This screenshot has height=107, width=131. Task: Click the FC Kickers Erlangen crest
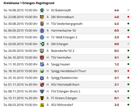coord(42,98)
